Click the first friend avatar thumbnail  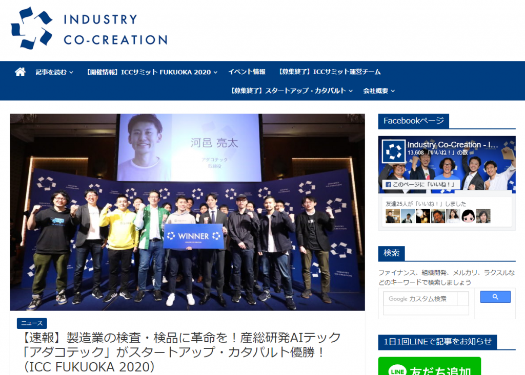tap(392, 216)
